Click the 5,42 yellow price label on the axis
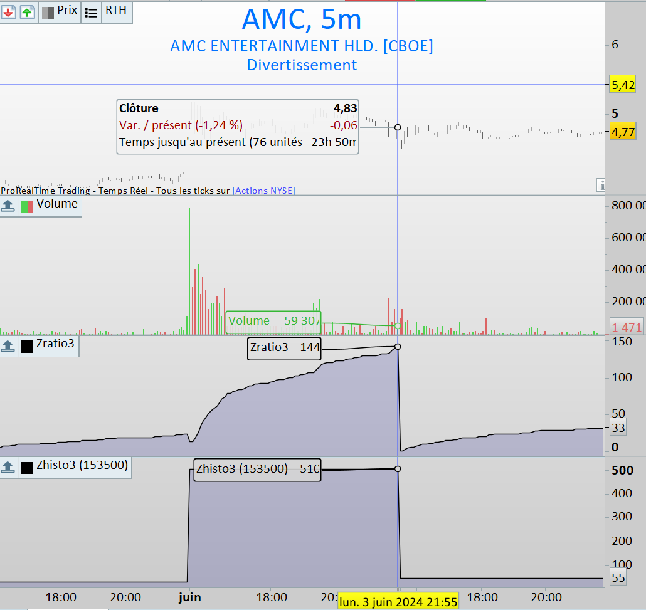Image resolution: width=646 pixels, height=610 pixels. point(623,85)
